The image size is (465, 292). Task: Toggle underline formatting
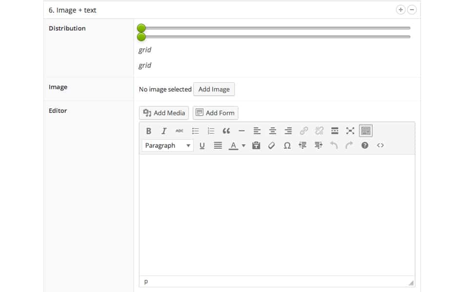(x=202, y=145)
